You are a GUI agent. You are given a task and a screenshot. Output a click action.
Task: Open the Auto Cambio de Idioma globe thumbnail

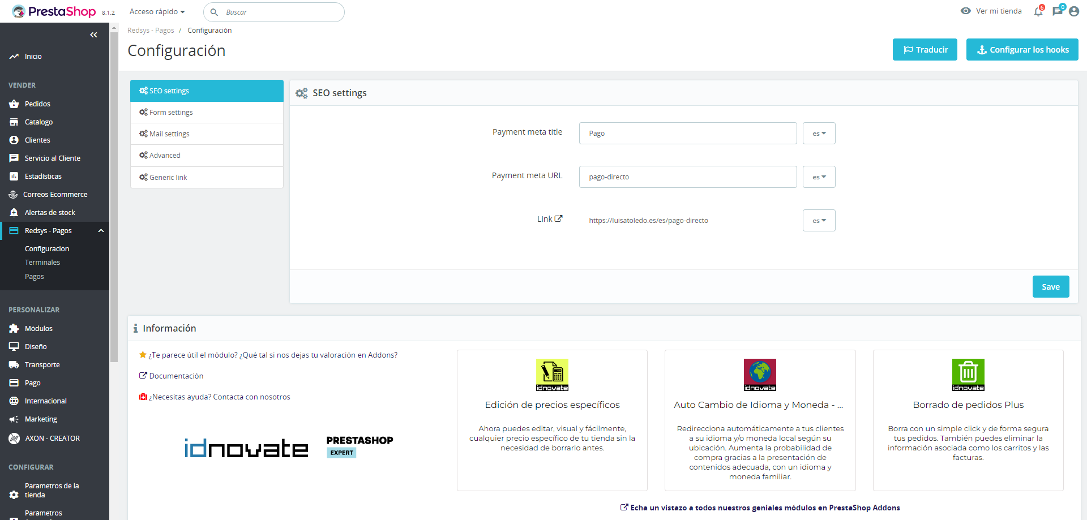point(760,375)
